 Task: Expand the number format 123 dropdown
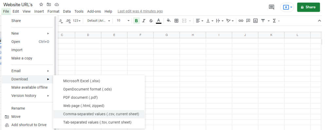tap(77, 21)
